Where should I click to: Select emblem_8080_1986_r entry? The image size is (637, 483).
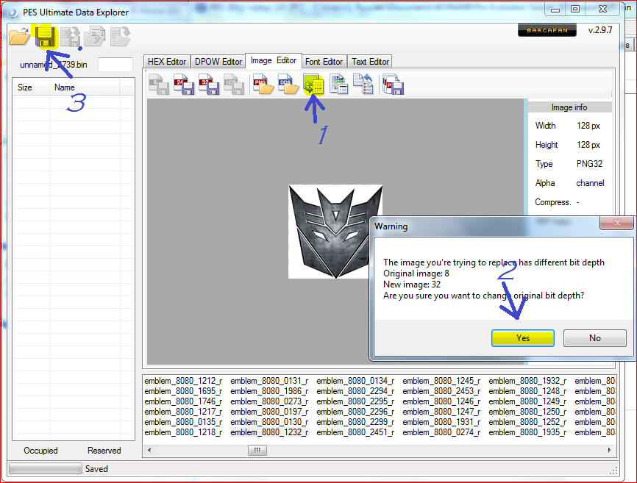coord(269,391)
